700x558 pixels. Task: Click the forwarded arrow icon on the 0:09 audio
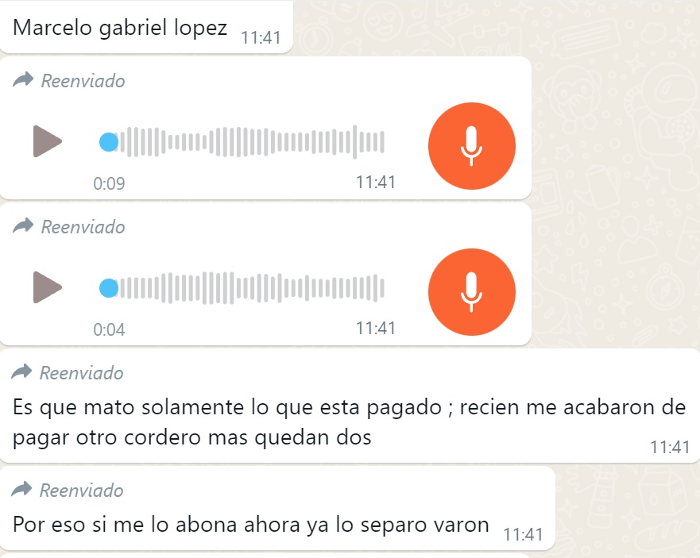pos(23,80)
